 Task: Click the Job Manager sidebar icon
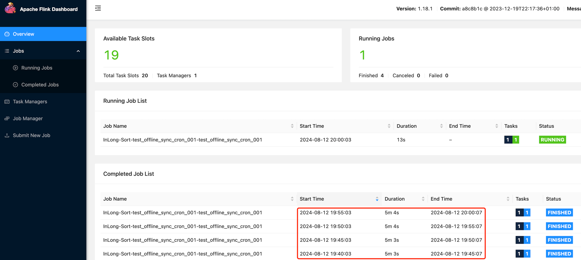point(7,119)
